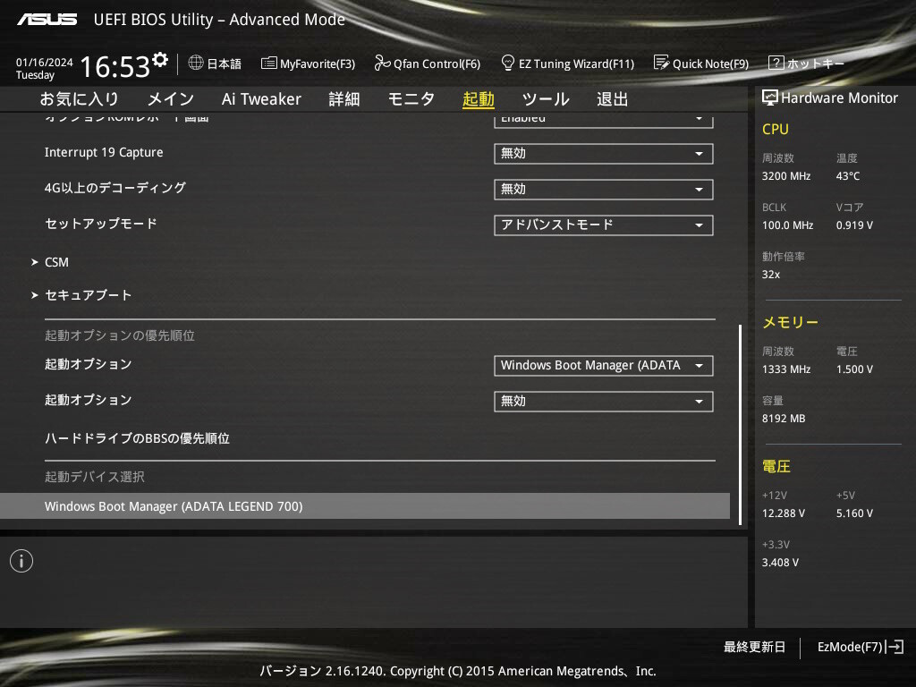The height and width of the screenshot is (687, 916).
Task: Open hotkey help question-mark icon
Action: pyautogui.click(x=776, y=63)
